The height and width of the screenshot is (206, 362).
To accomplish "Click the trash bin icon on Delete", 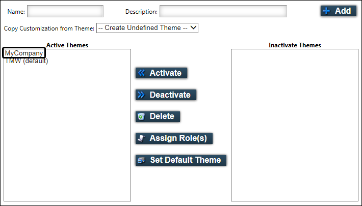I will point(142,117).
